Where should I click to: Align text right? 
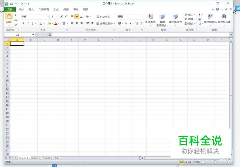(82, 23)
